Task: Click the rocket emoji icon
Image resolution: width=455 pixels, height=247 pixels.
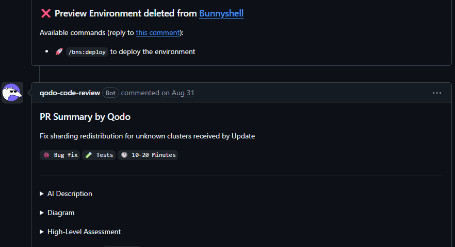Action: click(x=59, y=51)
